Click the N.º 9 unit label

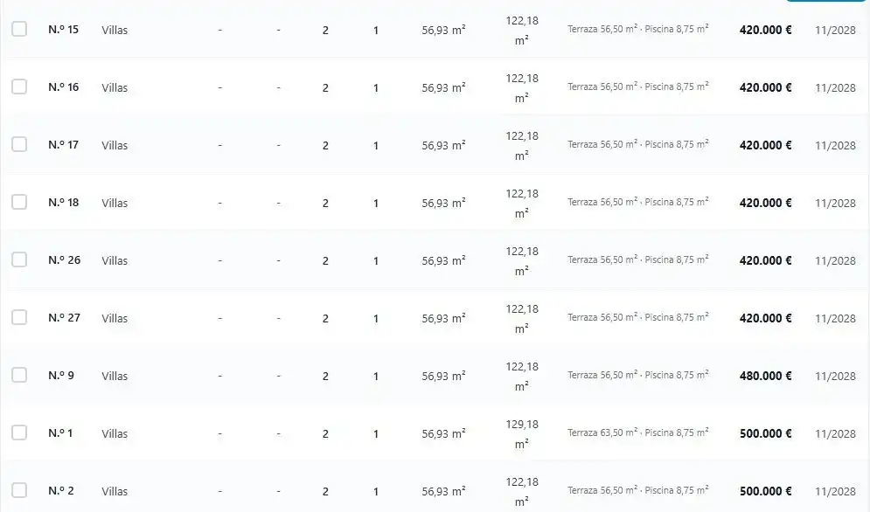tap(61, 376)
